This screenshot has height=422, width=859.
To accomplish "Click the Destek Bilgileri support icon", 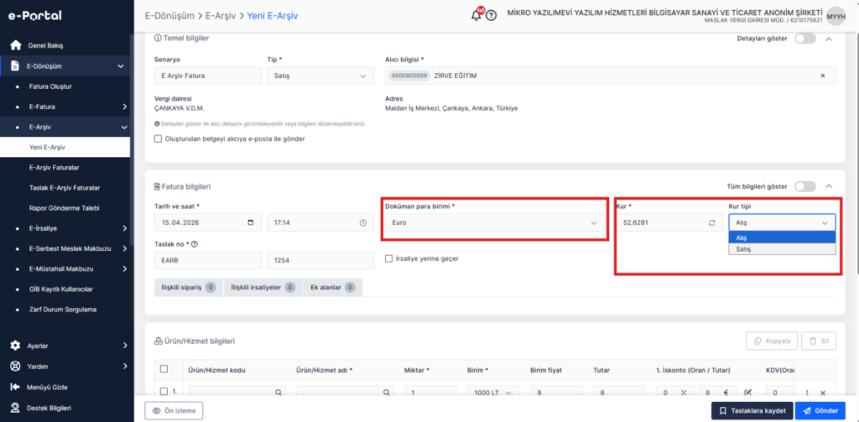I will (16, 408).
